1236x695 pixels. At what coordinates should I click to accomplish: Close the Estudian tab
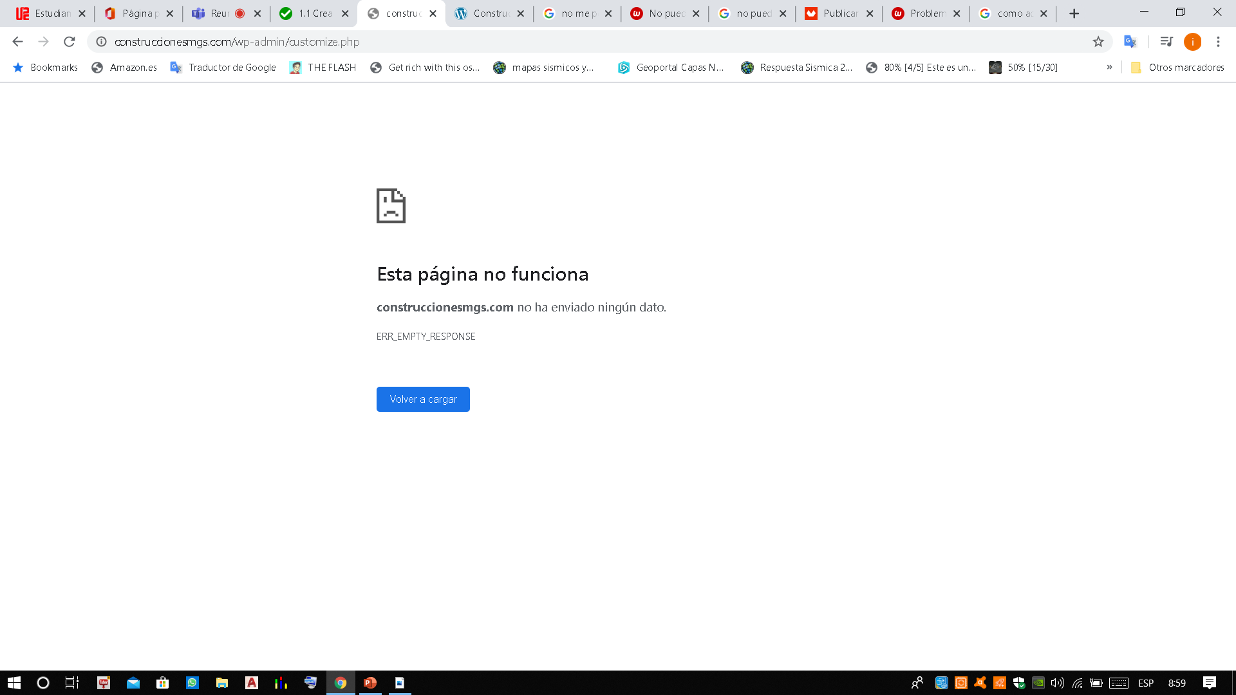pyautogui.click(x=82, y=14)
